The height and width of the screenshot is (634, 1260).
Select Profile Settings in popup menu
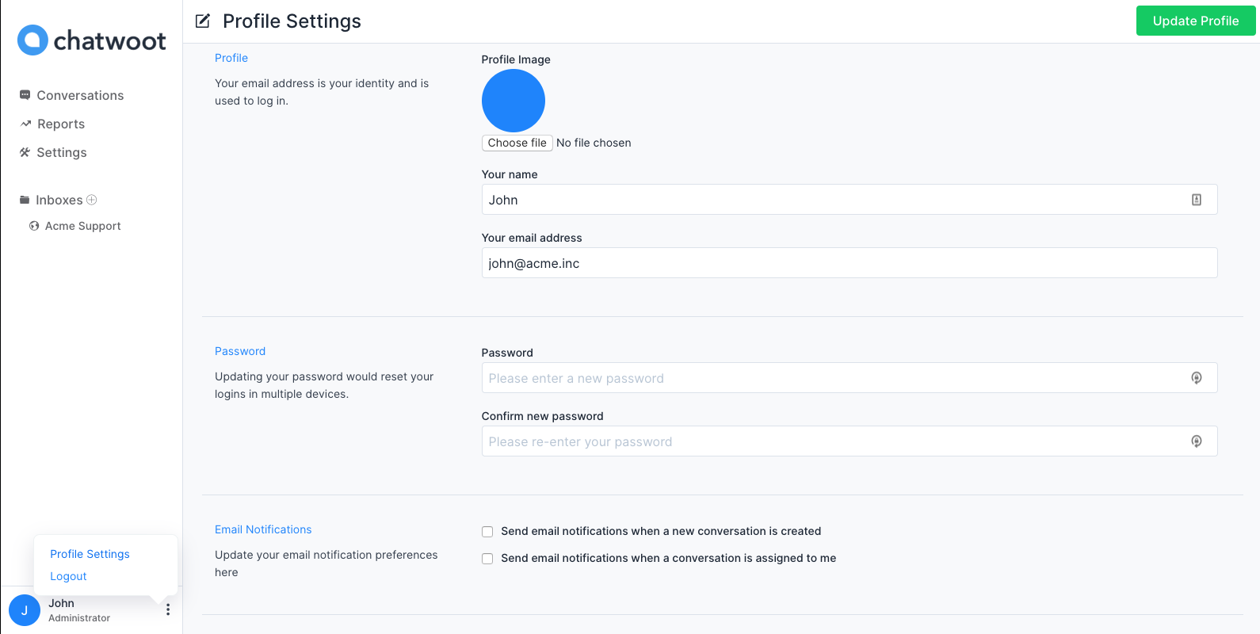90,554
